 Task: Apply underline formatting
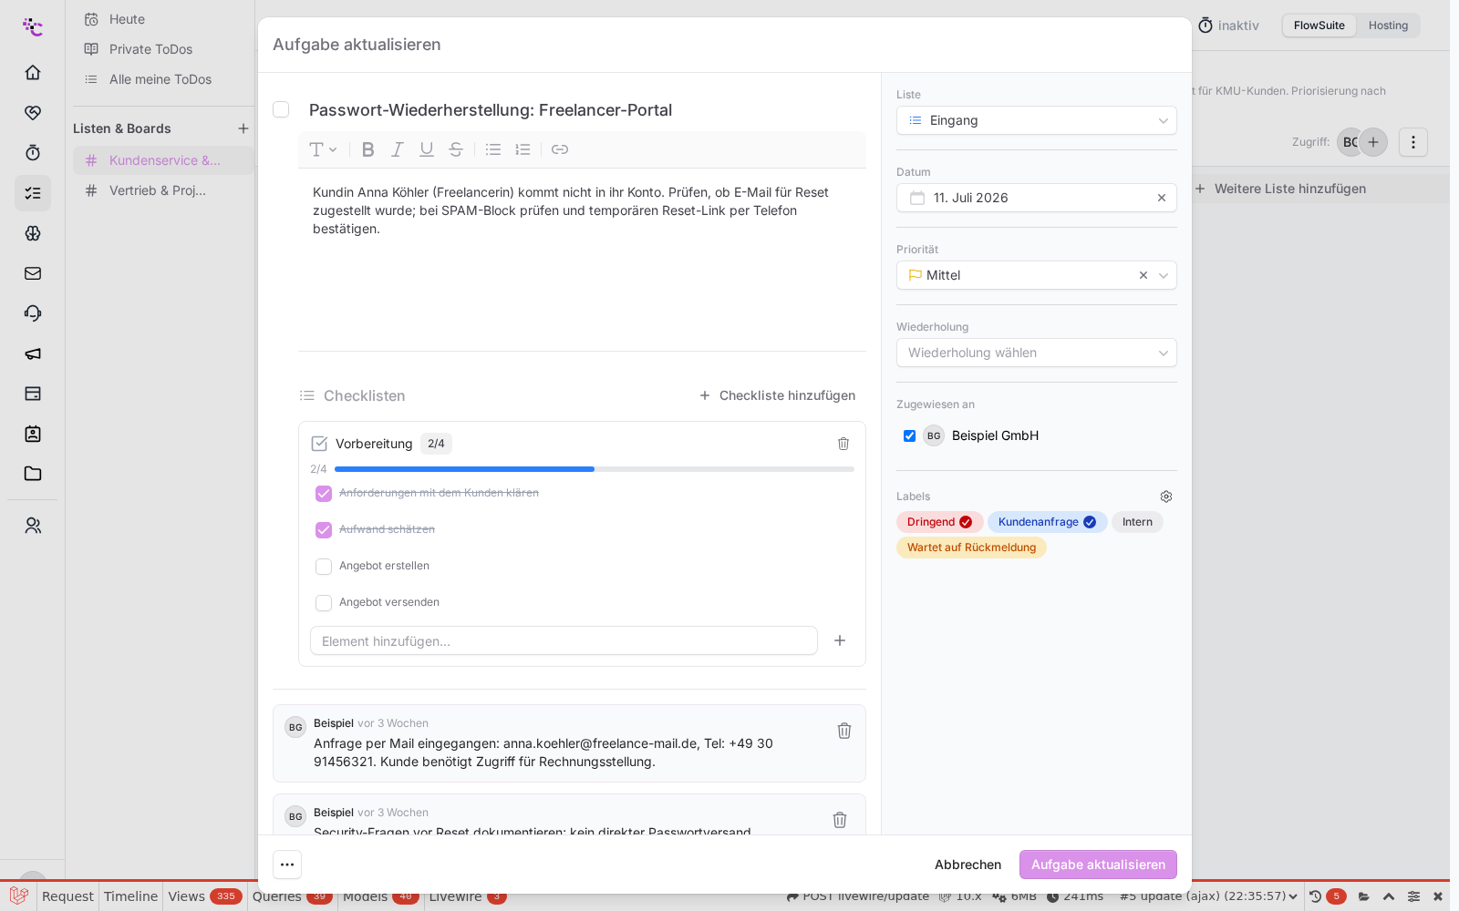[427, 149]
